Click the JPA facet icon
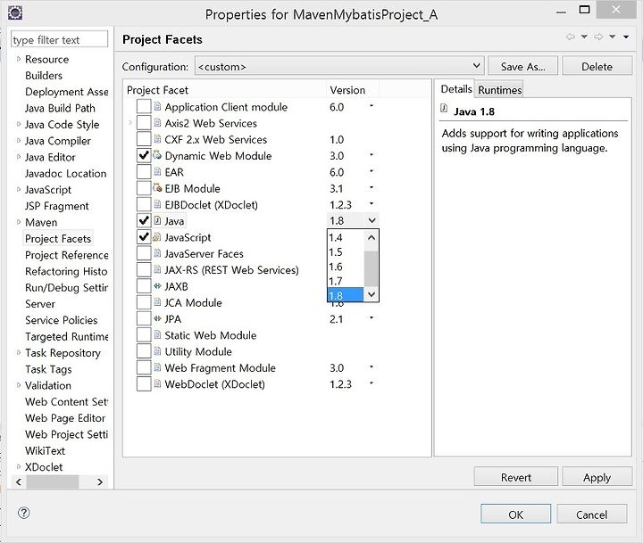 point(157,318)
